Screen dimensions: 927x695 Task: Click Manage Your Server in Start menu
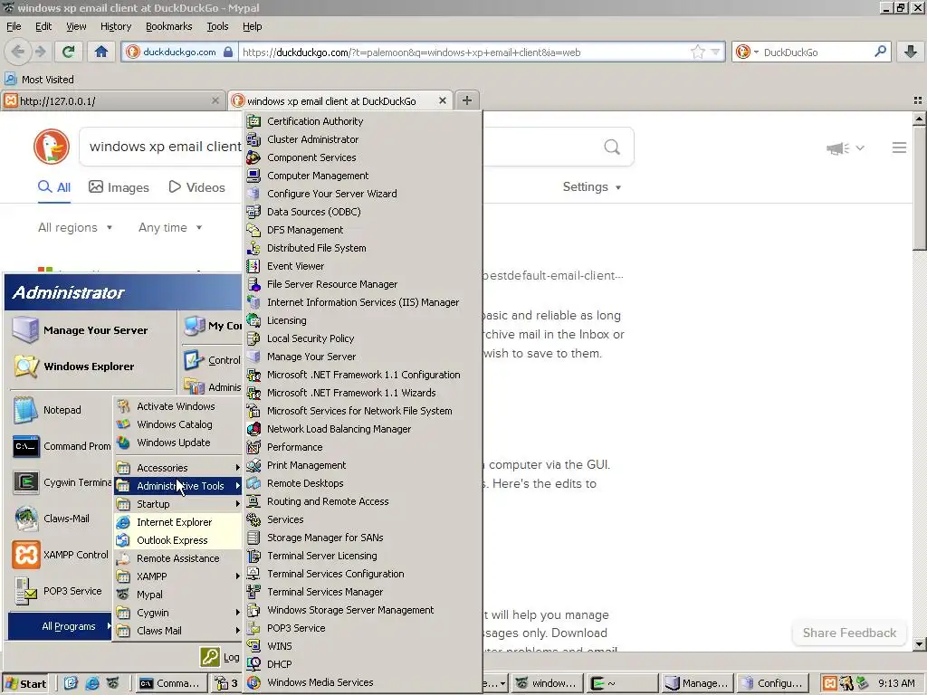click(91, 329)
